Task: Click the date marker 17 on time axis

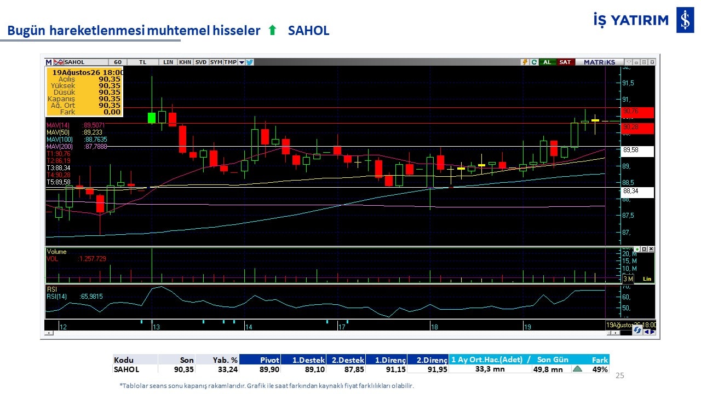Action: [x=342, y=327]
